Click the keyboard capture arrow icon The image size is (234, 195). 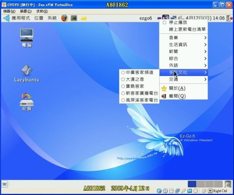pyautogui.click(x=210, y=191)
